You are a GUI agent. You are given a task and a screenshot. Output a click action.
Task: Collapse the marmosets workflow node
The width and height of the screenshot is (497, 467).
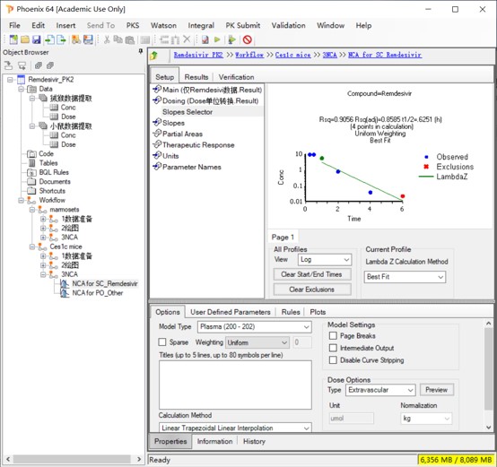pyautogui.click(x=32, y=210)
